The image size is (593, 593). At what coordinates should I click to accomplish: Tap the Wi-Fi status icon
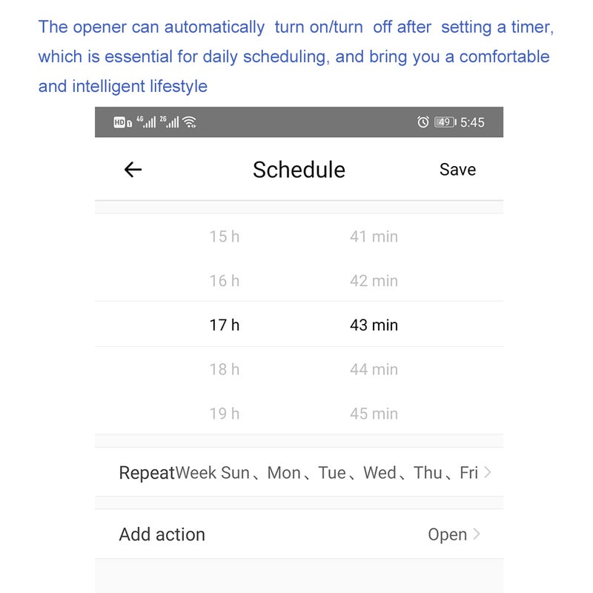(x=190, y=122)
